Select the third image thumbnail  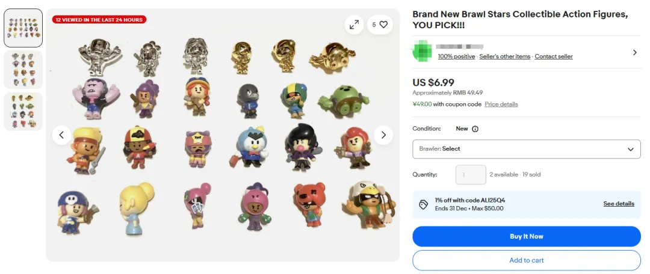pos(23,111)
